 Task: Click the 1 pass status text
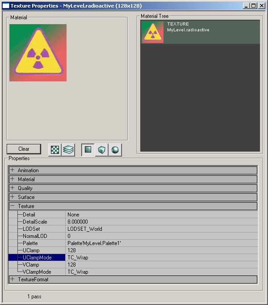pos(34,297)
